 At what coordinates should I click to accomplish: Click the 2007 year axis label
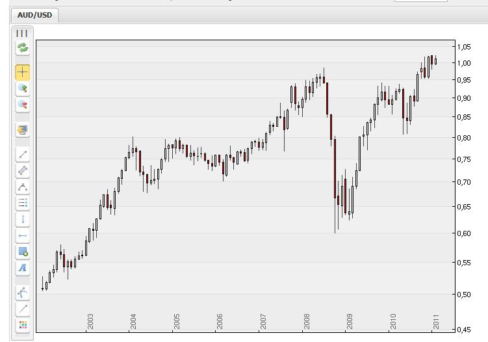tap(263, 321)
